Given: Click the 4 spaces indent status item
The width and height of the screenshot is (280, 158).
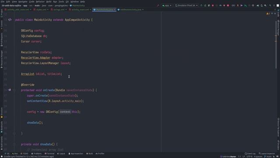Looking at the screenshot, I should tap(258, 157).
